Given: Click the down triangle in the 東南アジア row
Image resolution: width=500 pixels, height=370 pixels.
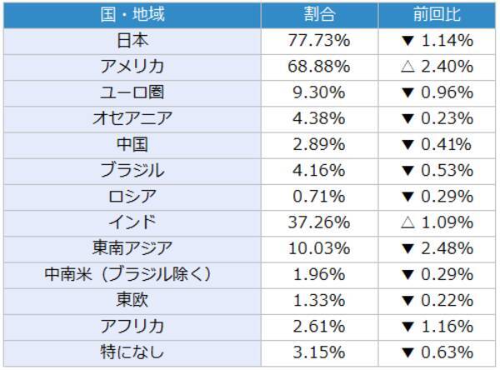Looking at the screenshot, I should point(407,248).
